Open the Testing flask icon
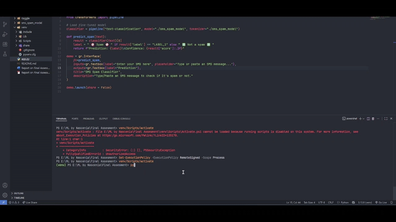Image resolution: width=396 pixels, height=222 pixels. tap(5, 54)
